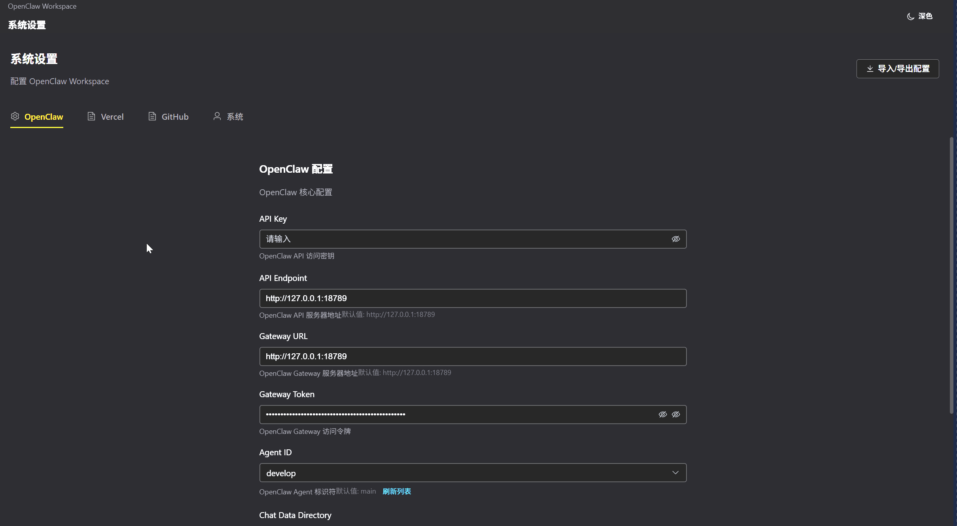
Task: Toggle the dark theme moon icon
Action: point(910,16)
